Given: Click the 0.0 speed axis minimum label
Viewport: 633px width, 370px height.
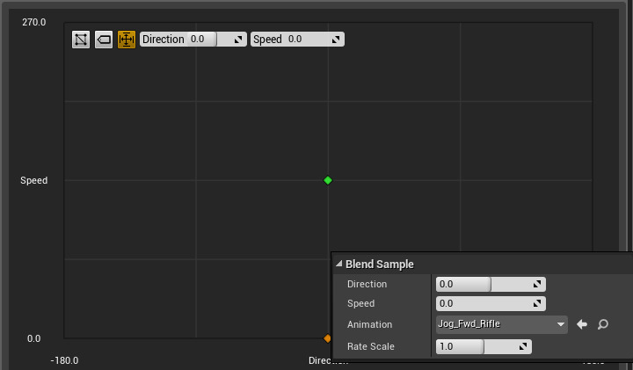Looking at the screenshot, I should [34, 338].
